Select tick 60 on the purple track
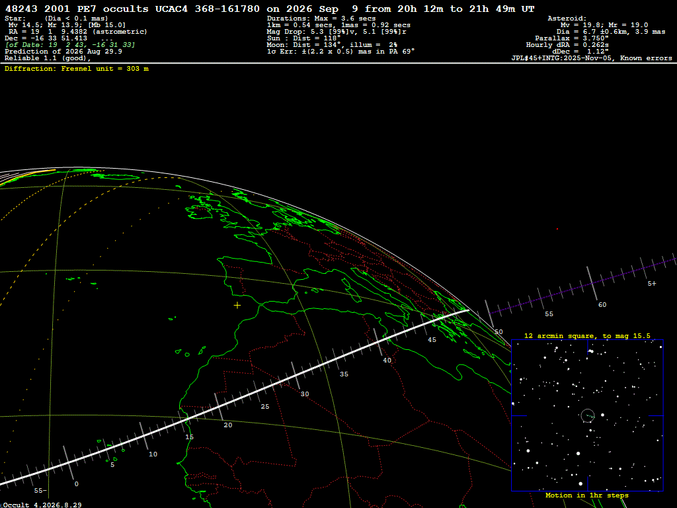 tap(602, 305)
